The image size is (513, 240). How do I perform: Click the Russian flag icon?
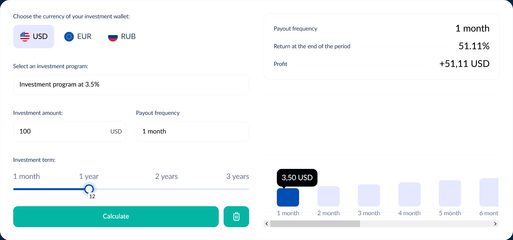[x=113, y=37]
